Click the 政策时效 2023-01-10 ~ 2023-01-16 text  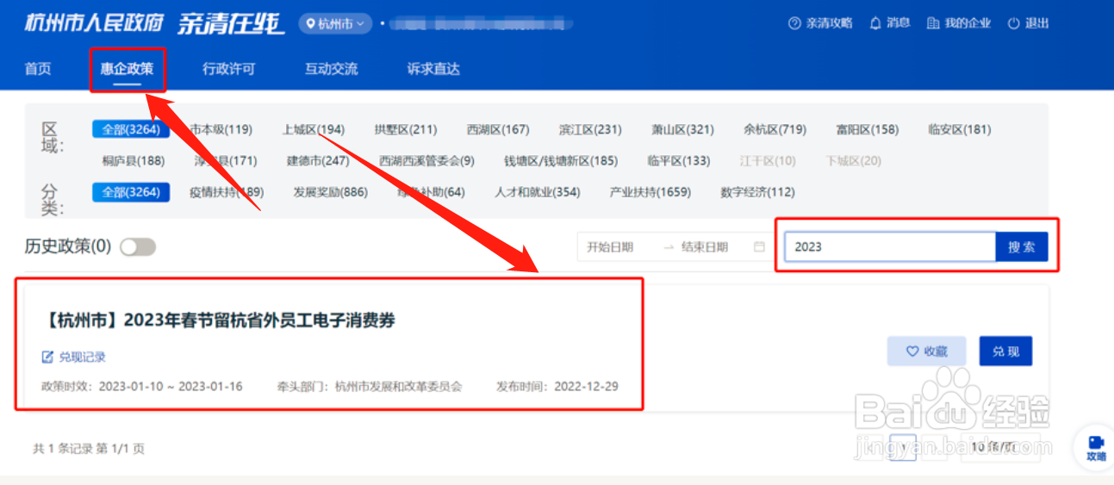142,386
